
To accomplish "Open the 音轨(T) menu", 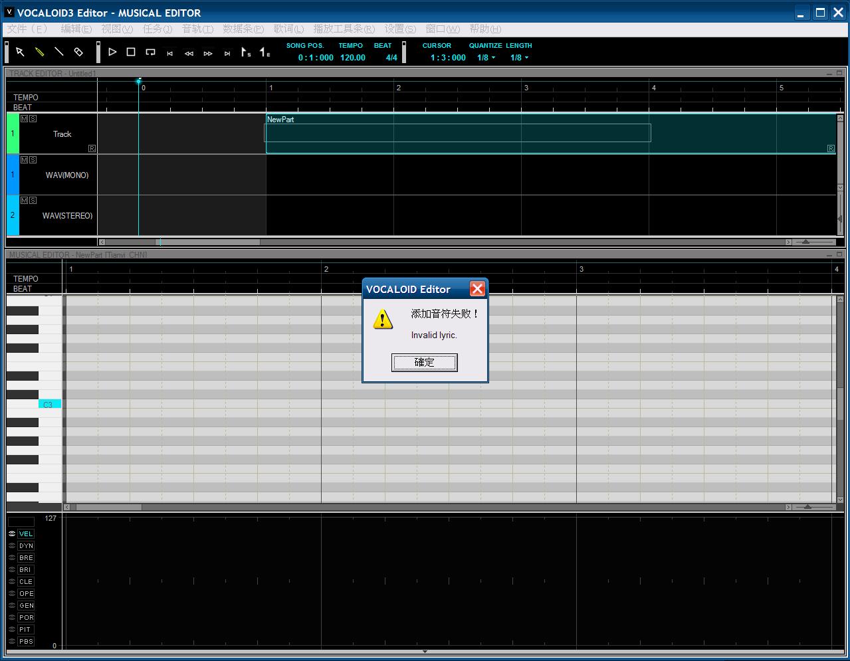I will click(197, 29).
